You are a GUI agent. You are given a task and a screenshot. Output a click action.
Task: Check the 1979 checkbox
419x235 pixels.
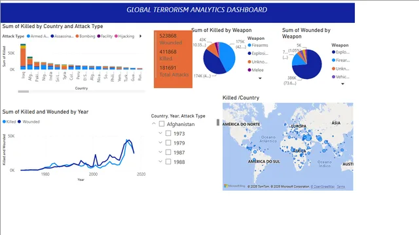pyautogui.click(x=168, y=143)
